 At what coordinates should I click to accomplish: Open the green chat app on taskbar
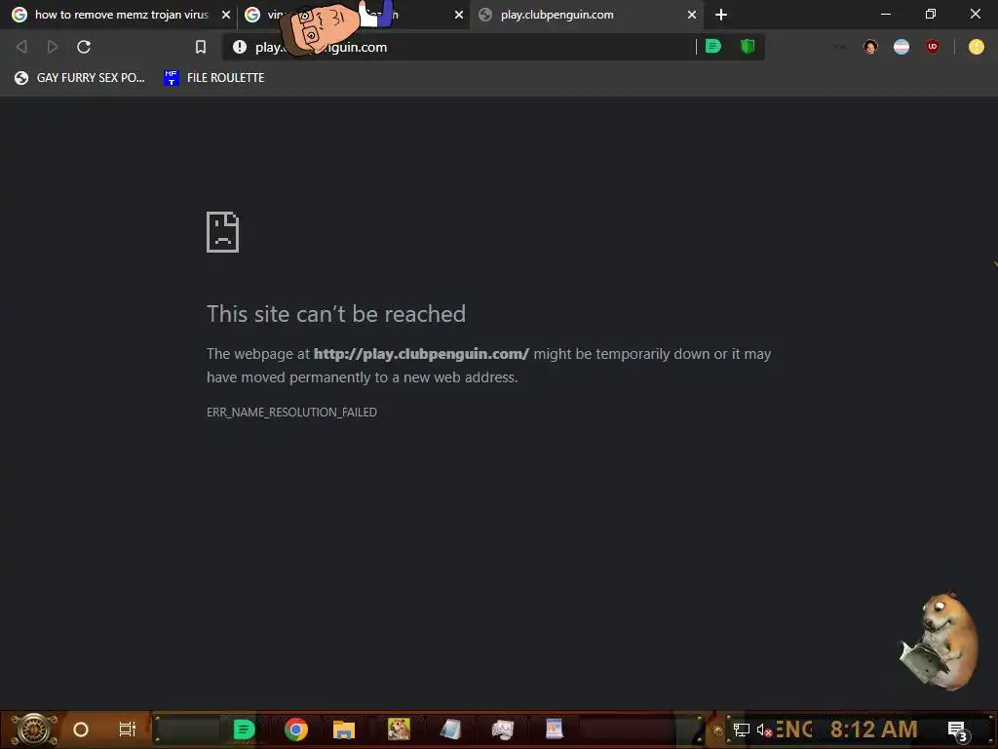[244, 729]
